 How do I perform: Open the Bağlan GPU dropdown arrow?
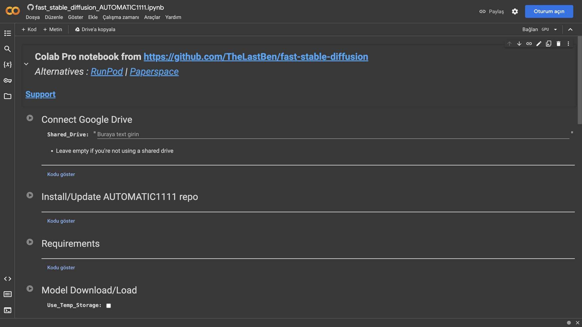click(x=555, y=29)
